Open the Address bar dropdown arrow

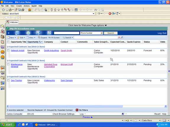[93, 14]
